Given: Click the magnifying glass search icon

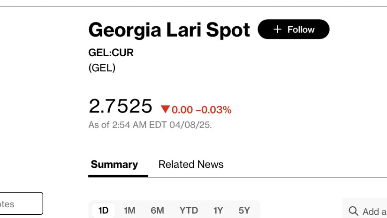Looking at the screenshot, I should pos(353,211).
